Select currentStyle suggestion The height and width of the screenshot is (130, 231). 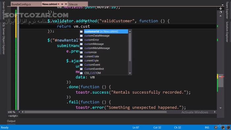[x=91, y=60]
